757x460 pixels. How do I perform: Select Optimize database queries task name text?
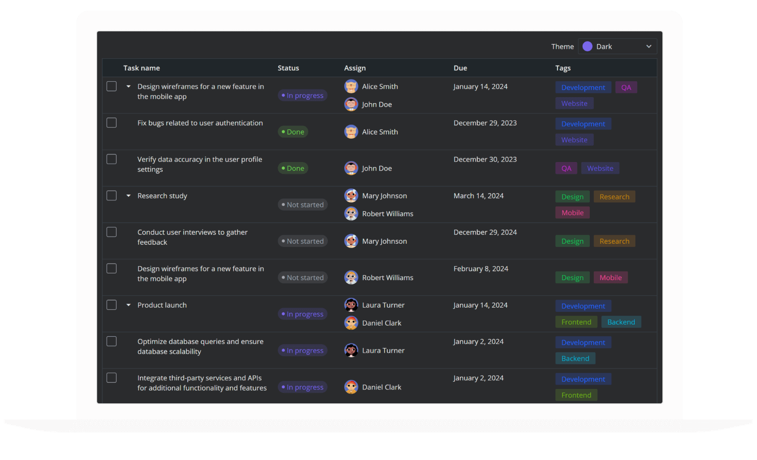click(201, 347)
